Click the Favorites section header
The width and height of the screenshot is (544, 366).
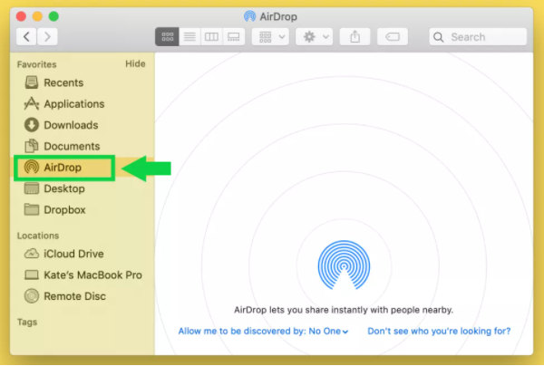tap(37, 64)
